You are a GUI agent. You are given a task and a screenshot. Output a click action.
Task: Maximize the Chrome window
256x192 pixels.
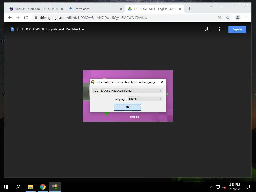click(234, 6)
